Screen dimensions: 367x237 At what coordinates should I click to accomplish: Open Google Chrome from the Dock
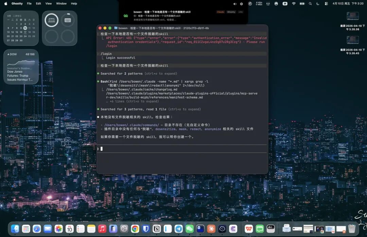pyautogui.click(x=135, y=229)
